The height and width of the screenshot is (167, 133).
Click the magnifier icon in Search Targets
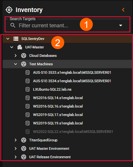13,25
